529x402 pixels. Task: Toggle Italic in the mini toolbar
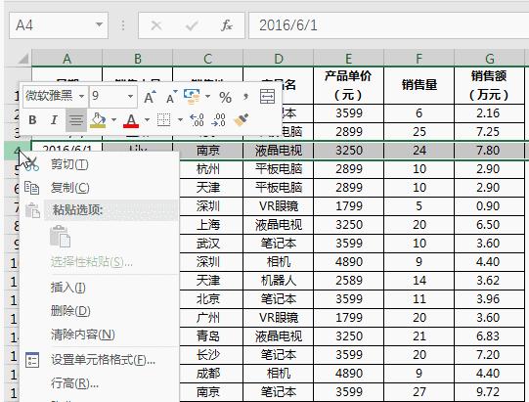tap(54, 120)
